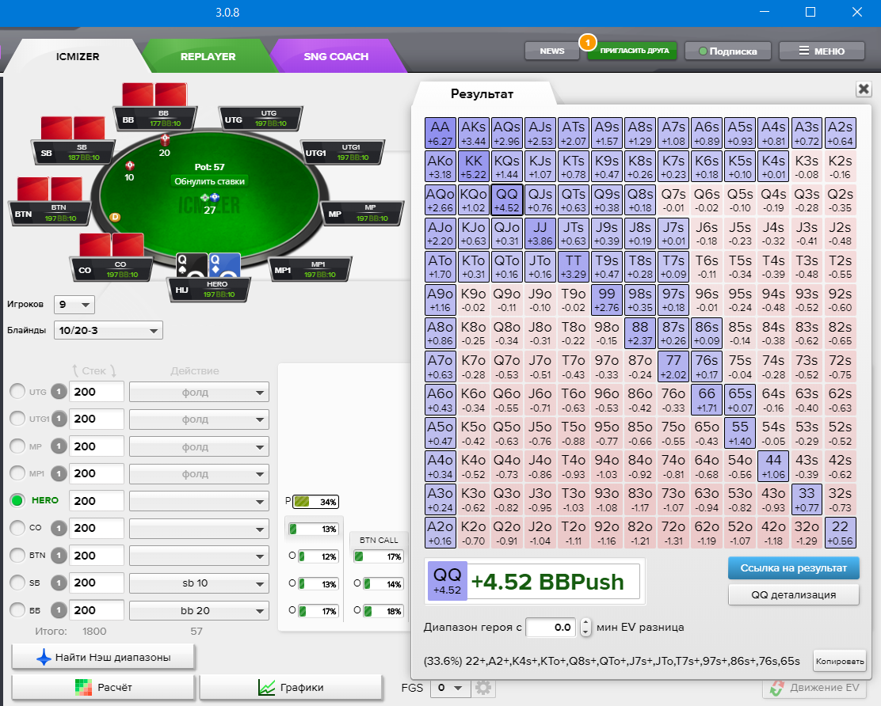Select the HERO radio button
Viewport: 881px width, 706px height.
(x=17, y=500)
